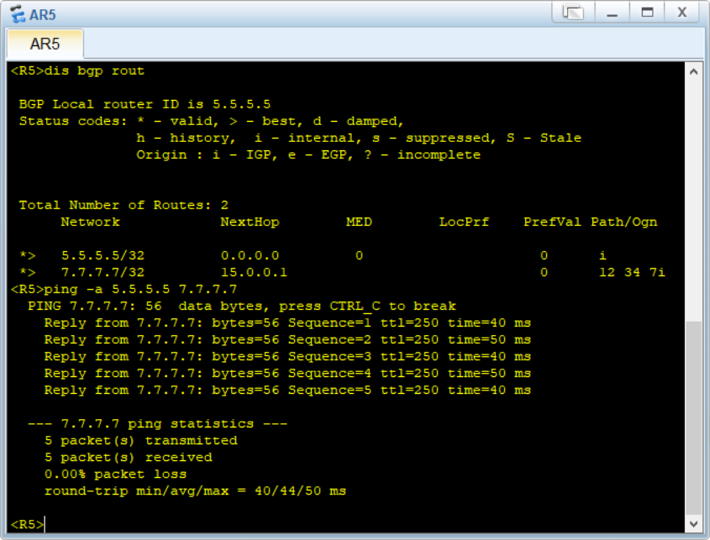710x540 pixels.
Task: Click next hop 15.0.0.1
Action: (x=254, y=272)
